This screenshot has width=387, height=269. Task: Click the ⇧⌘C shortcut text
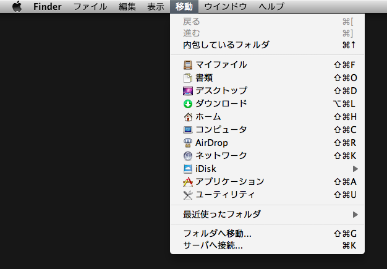click(x=346, y=130)
